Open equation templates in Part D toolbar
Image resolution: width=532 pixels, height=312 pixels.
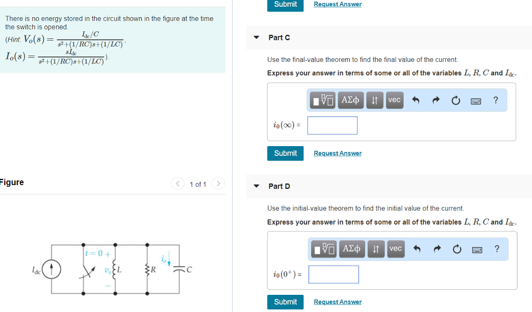tap(323, 249)
